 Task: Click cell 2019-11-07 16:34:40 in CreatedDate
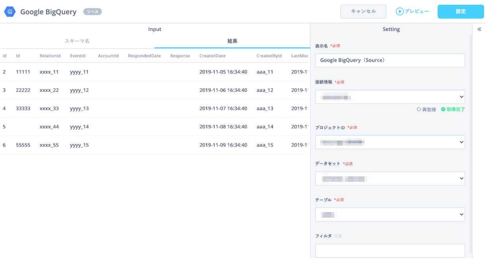[223, 108]
